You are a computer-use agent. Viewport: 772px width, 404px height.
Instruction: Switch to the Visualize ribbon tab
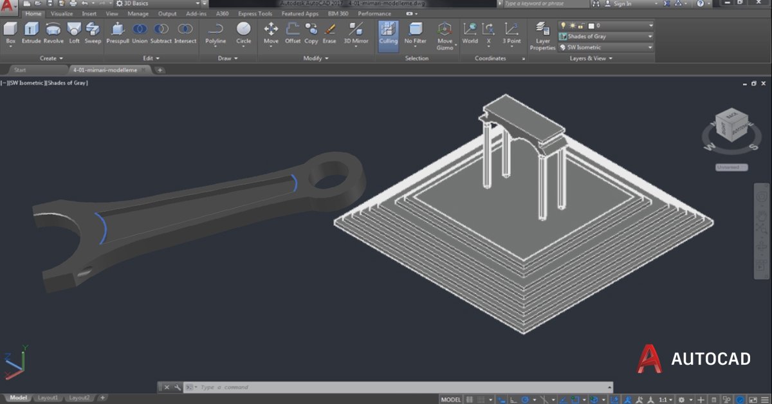tap(62, 14)
